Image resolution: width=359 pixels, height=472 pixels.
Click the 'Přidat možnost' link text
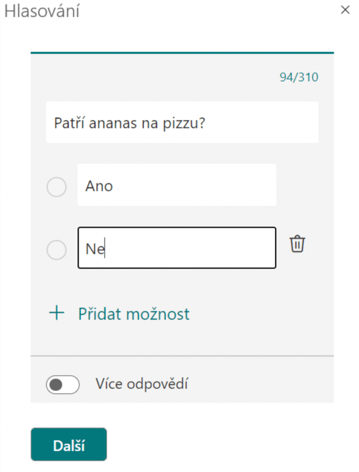coord(133,314)
